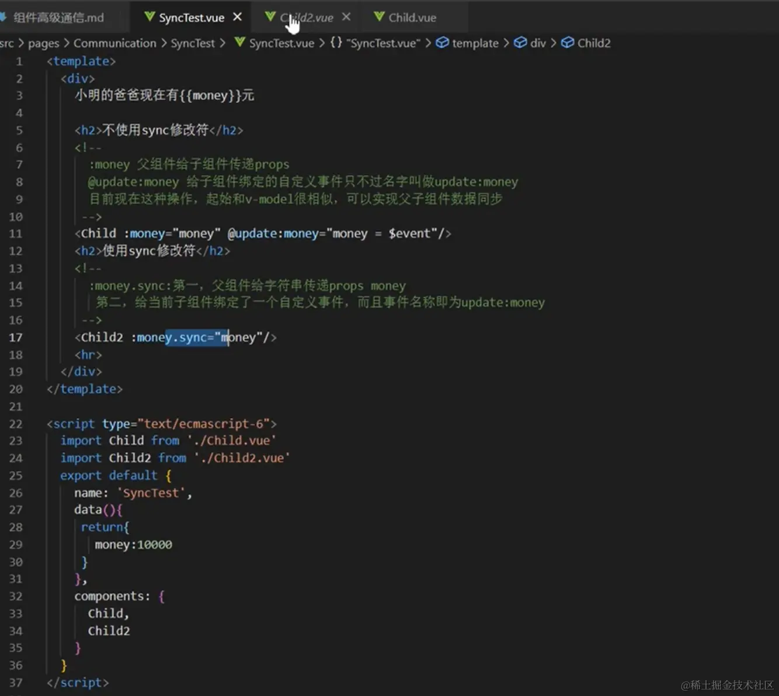779x696 pixels.
Task: Click "Child," entry inside components on line 33
Action: [x=109, y=614]
